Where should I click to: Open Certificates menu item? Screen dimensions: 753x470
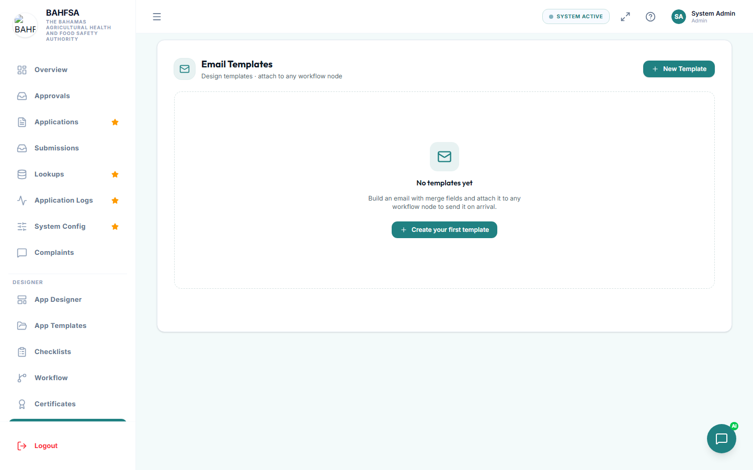[68, 404]
